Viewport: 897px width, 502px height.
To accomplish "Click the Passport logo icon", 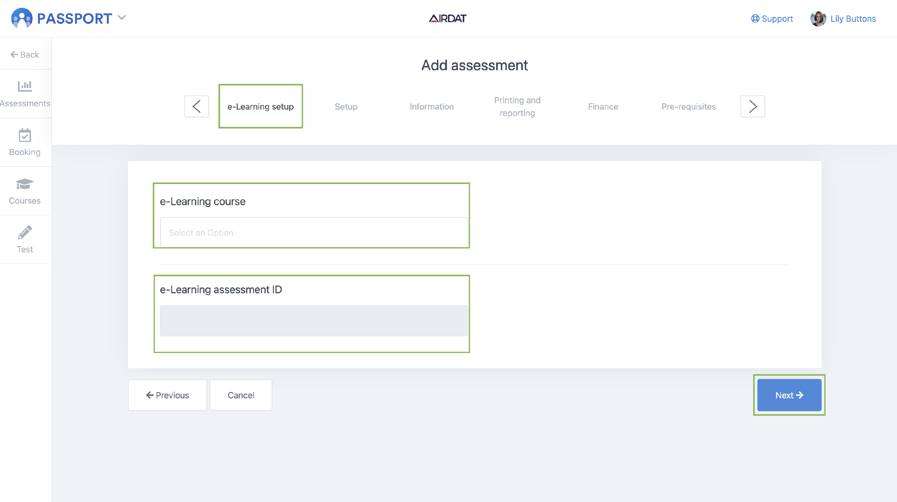I will pyautogui.click(x=22, y=18).
